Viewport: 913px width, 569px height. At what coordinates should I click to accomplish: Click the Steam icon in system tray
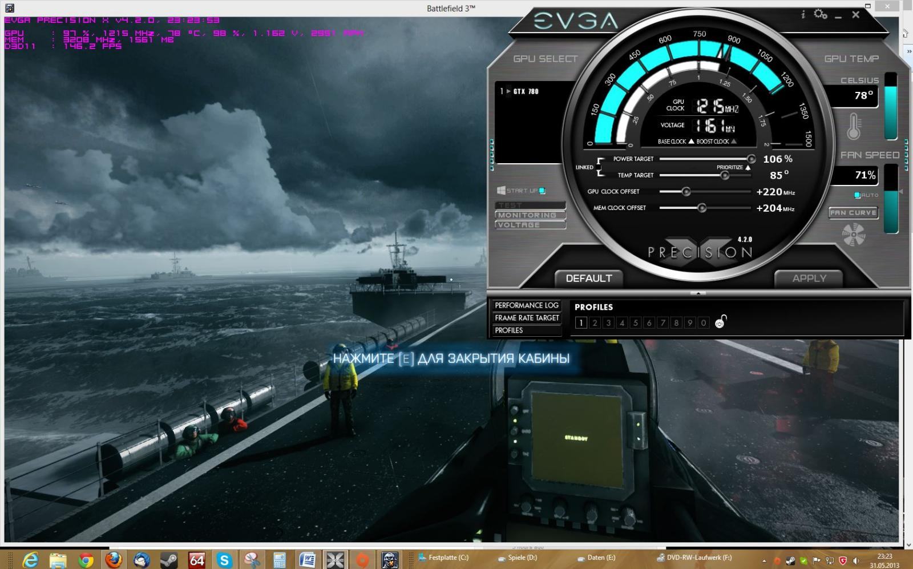click(x=790, y=560)
